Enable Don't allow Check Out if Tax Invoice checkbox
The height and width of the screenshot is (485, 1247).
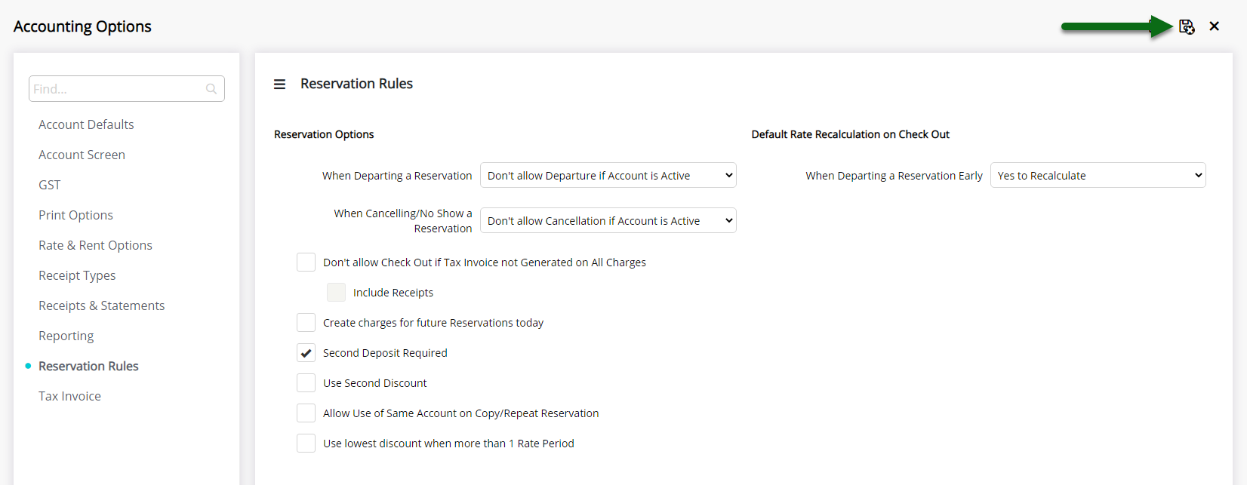[306, 262]
